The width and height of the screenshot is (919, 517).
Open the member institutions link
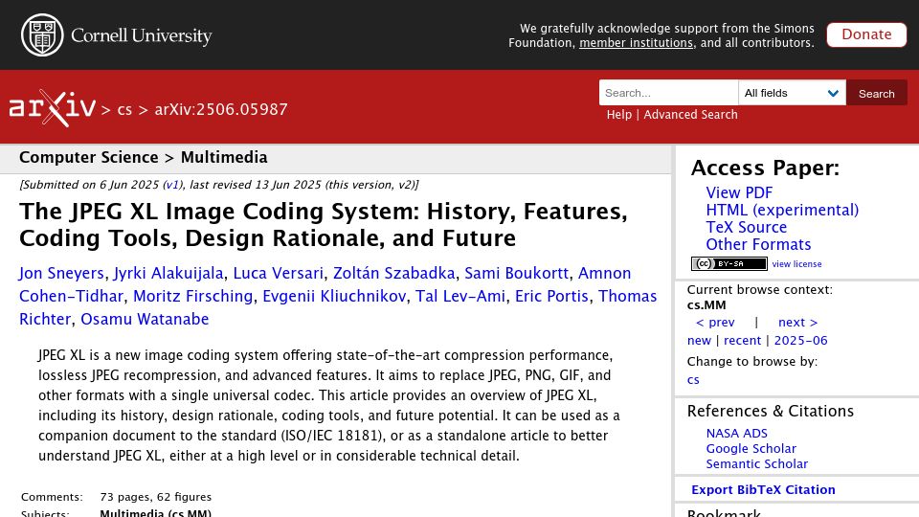tap(636, 43)
